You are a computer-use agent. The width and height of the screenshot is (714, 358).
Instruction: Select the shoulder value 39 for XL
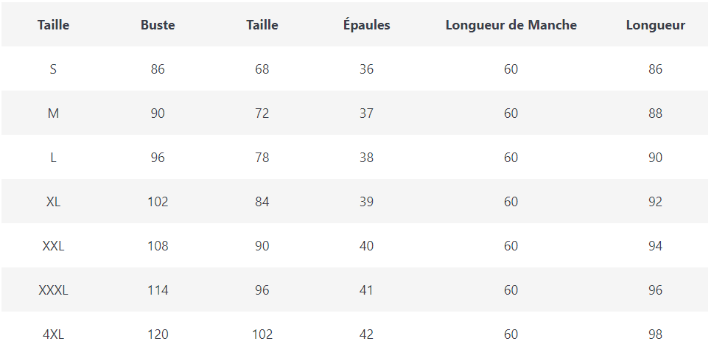(366, 202)
